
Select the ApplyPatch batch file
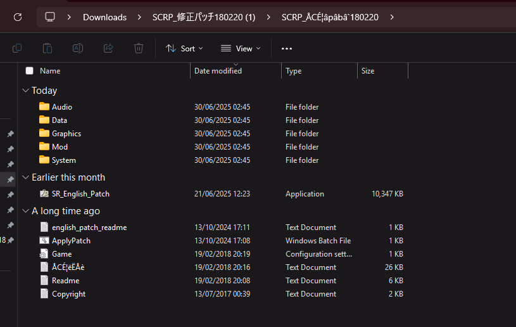pos(71,241)
